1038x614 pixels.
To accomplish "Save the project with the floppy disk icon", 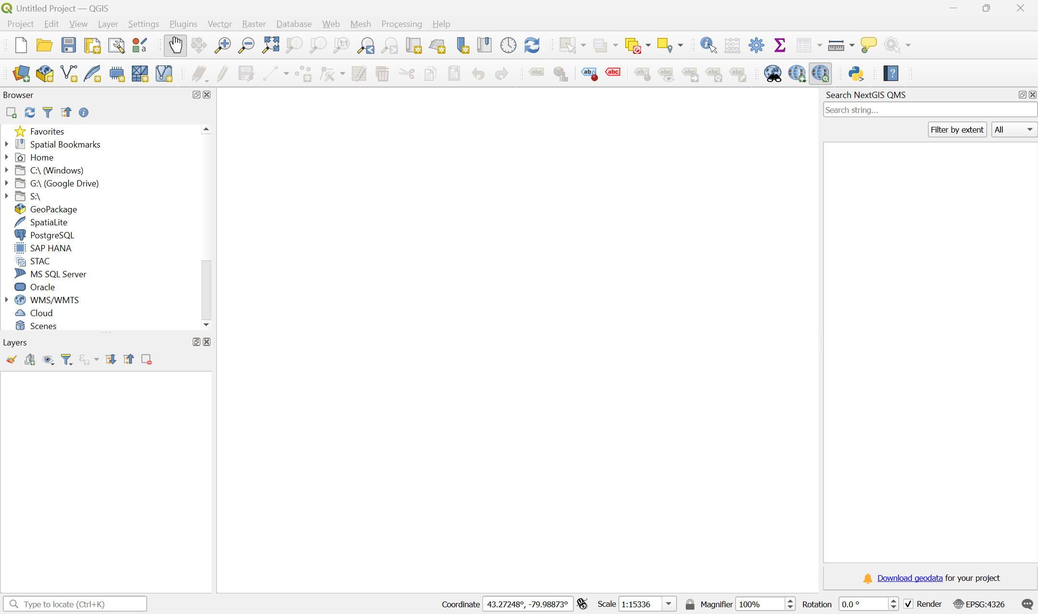I will [69, 45].
